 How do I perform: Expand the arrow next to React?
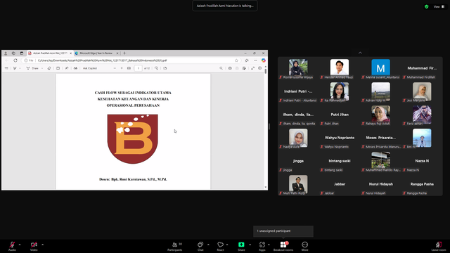[227, 245]
